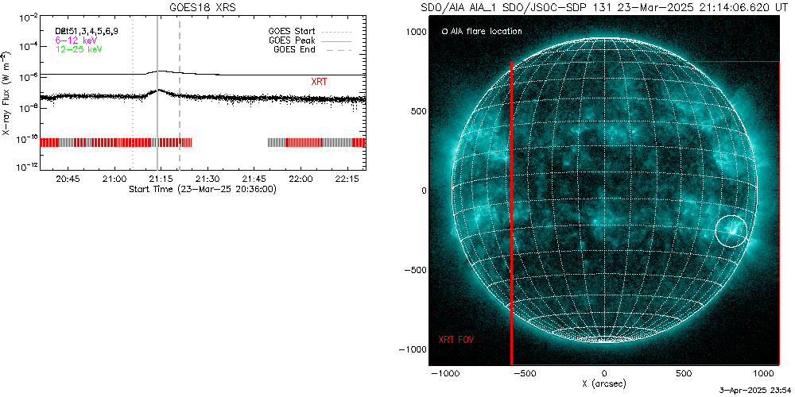Click the GOES Start legend entry
Viewport: 795px width, 397px height.
[x=310, y=32]
